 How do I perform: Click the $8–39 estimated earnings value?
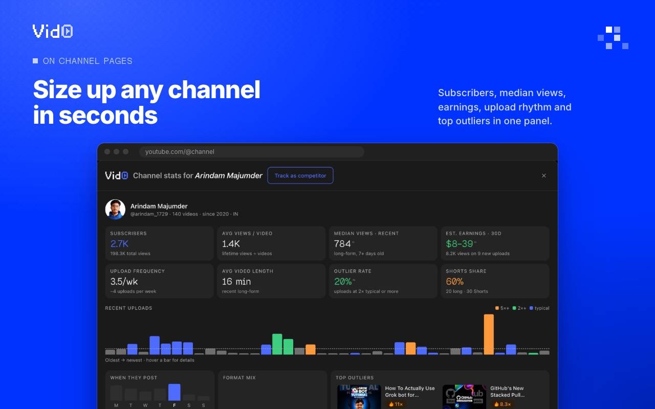click(460, 243)
